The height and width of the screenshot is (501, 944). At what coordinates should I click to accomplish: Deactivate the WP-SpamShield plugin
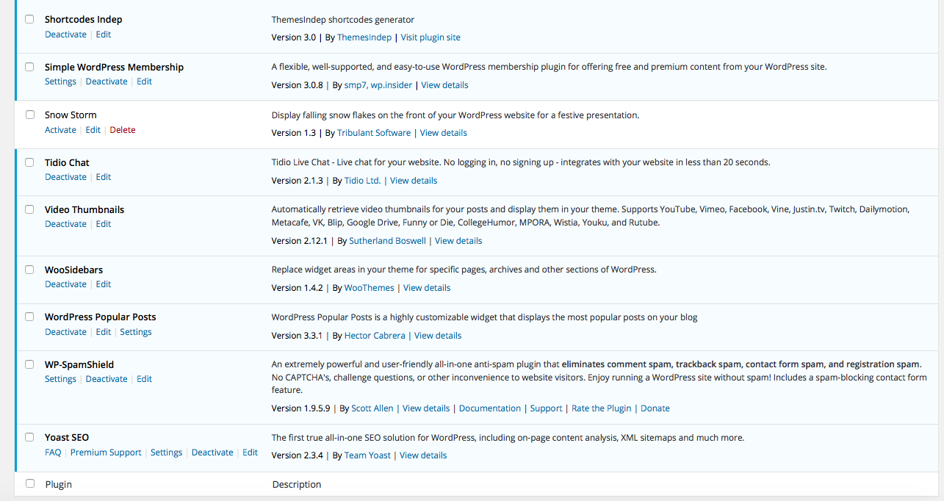coord(107,379)
